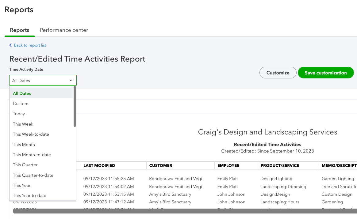Choose This Week-to-date option
This screenshot has height=219, width=357.
point(31,134)
